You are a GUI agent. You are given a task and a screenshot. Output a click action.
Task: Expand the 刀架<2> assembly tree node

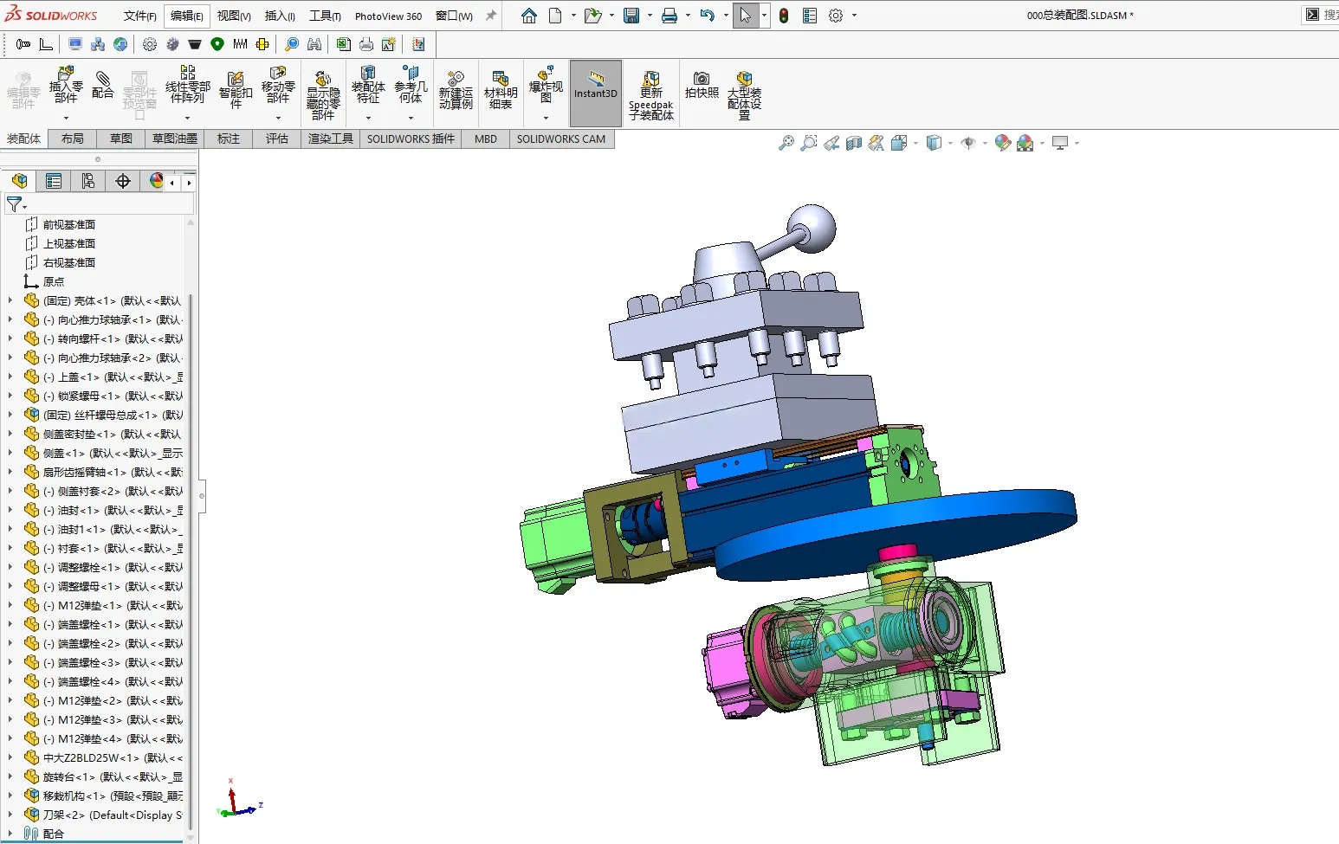coord(10,815)
